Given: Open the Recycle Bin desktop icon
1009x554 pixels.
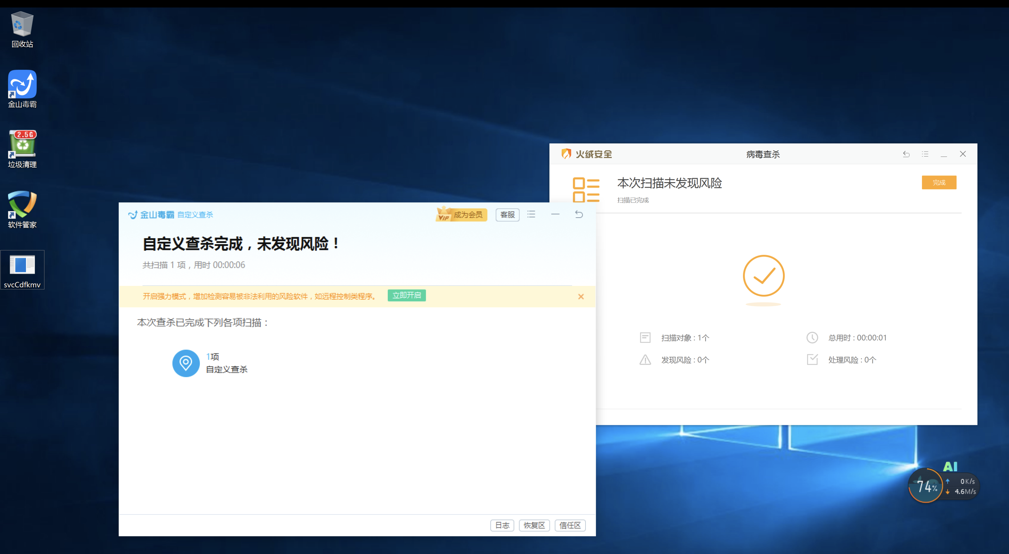Looking at the screenshot, I should point(22,24).
